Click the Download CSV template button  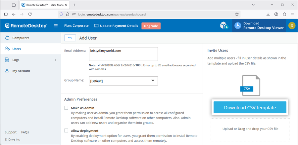(250, 108)
